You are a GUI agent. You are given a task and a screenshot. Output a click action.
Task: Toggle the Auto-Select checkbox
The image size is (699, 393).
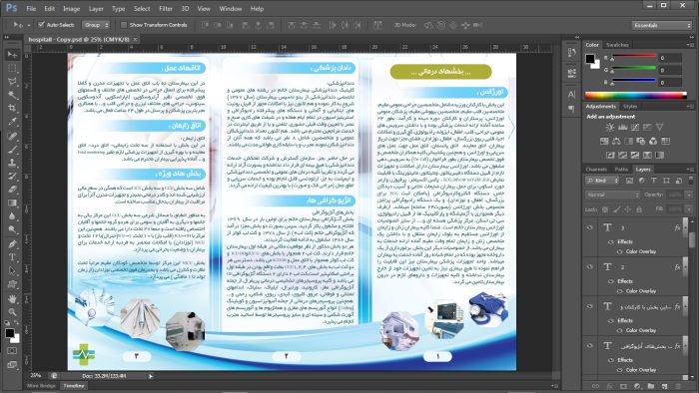tap(41, 25)
